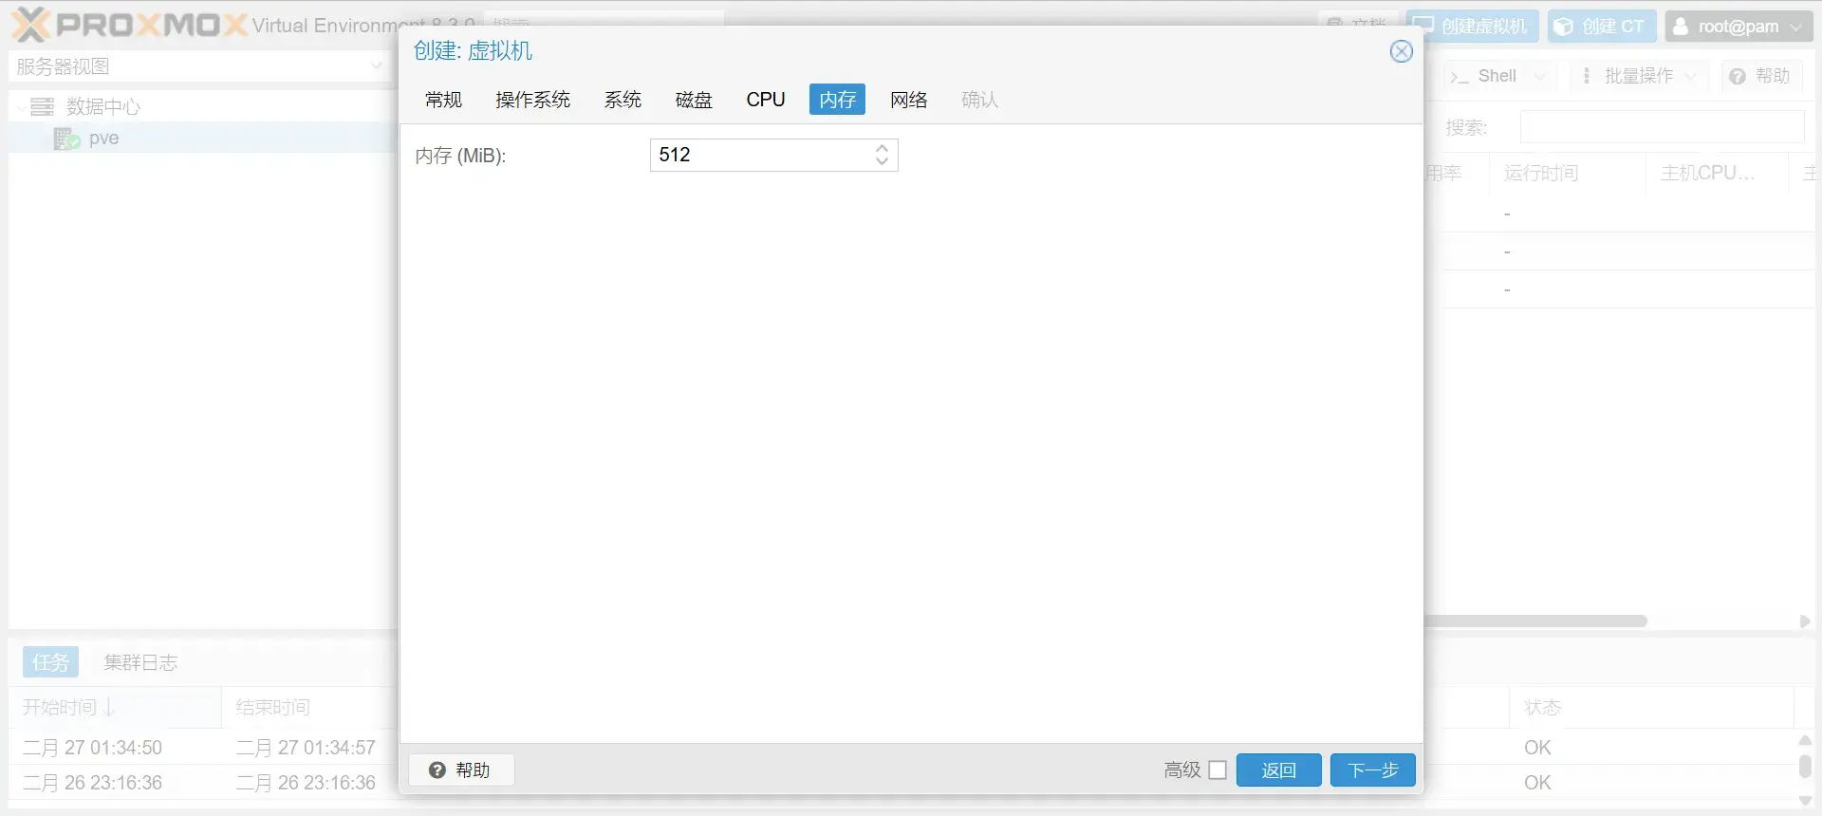Click the memory (MiB) input field
Viewport: 1822px width, 816px height.
(759, 156)
